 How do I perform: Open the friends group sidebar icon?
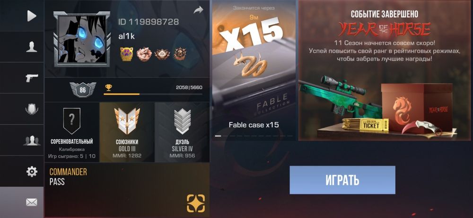[32, 140]
